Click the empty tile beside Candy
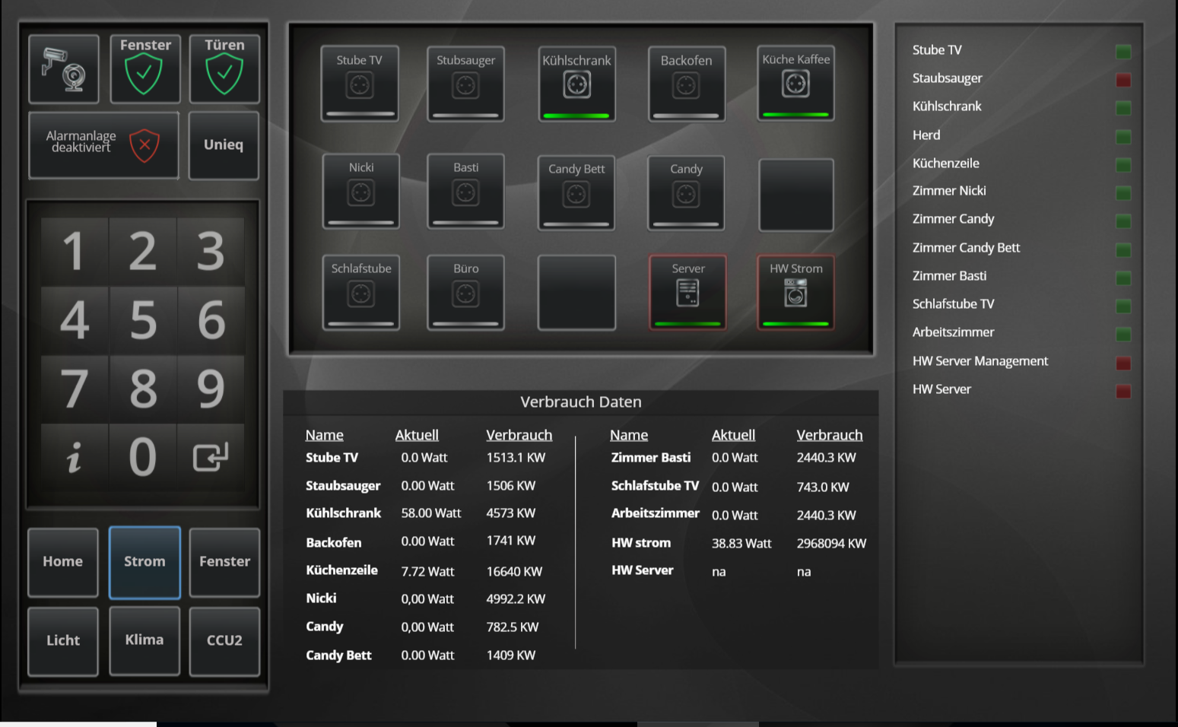 (795, 195)
